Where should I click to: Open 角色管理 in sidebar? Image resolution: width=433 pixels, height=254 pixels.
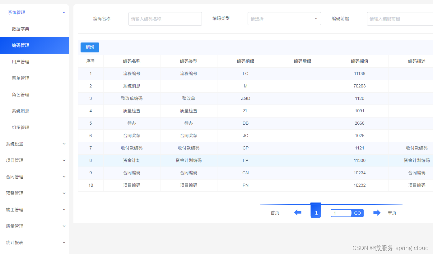click(x=34, y=95)
